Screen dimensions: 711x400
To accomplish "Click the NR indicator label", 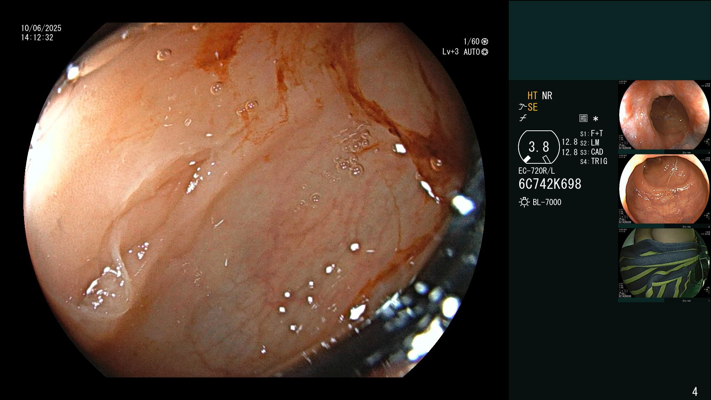I will coord(547,96).
